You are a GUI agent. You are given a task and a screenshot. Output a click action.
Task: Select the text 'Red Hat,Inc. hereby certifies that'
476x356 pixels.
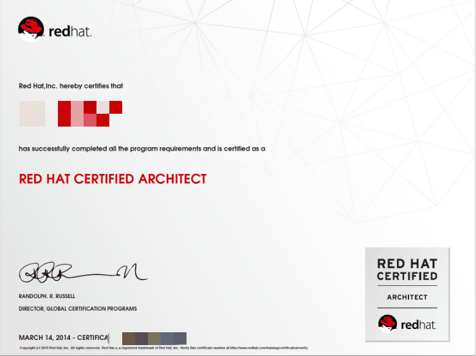71,86
